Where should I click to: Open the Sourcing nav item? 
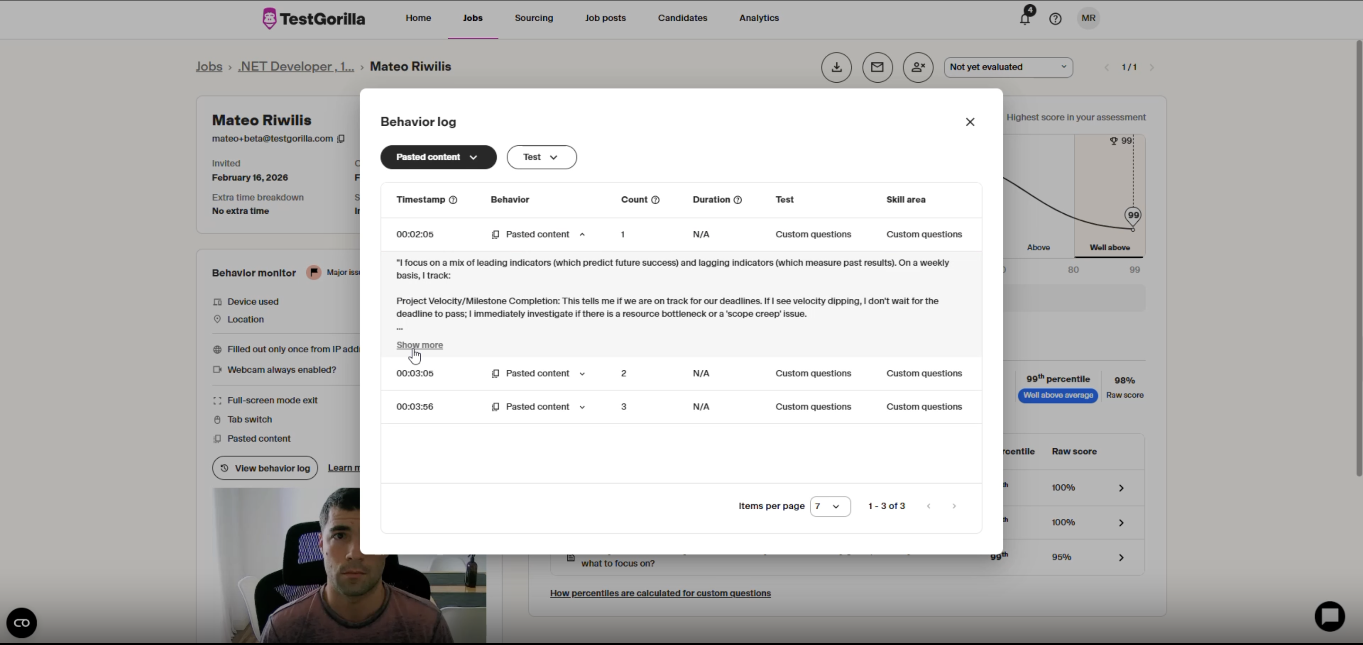tap(534, 18)
